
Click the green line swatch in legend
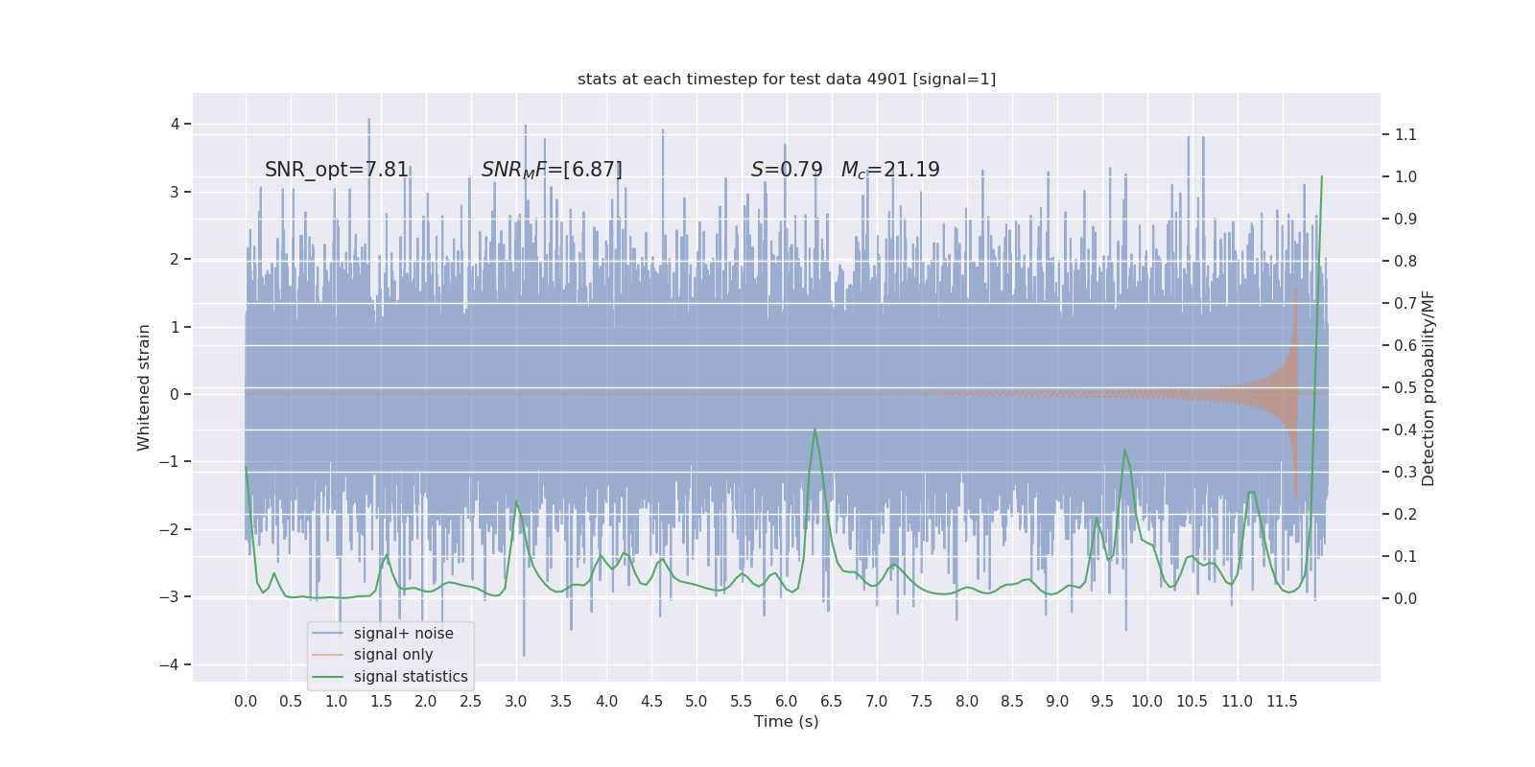click(328, 677)
